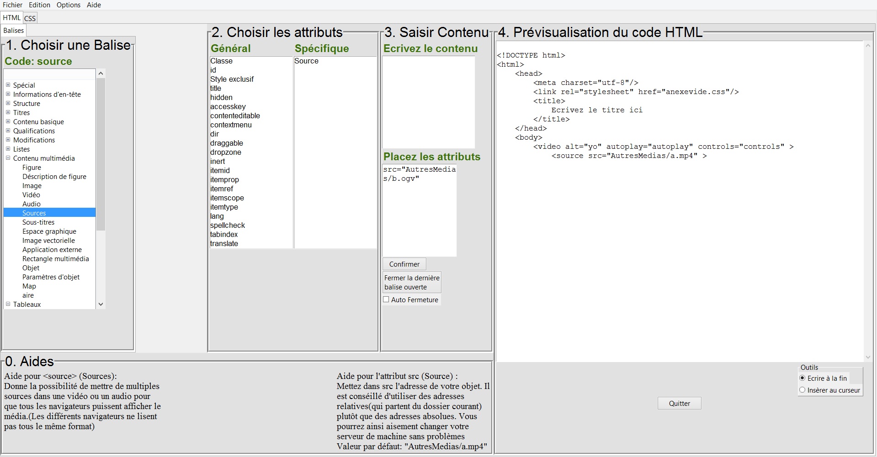Switch to the CSS tab
The height and width of the screenshot is (457, 877).
tap(30, 18)
